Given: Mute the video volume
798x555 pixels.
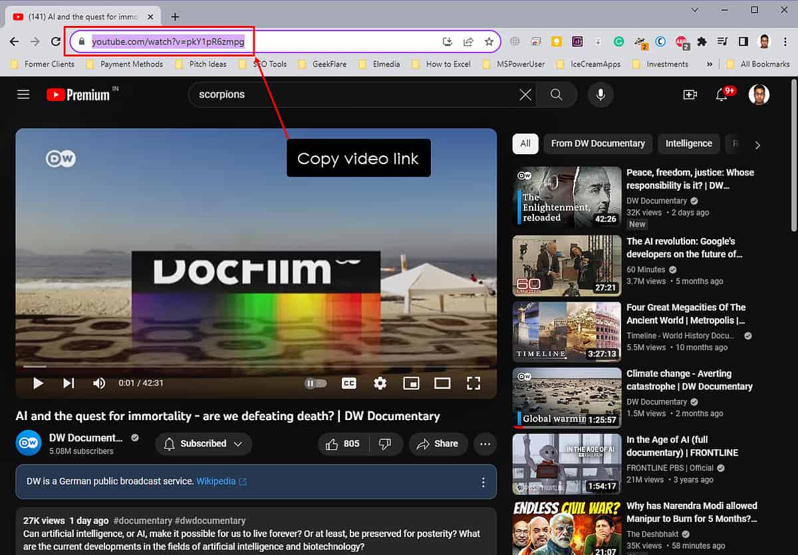Looking at the screenshot, I should tap(98, 383).
